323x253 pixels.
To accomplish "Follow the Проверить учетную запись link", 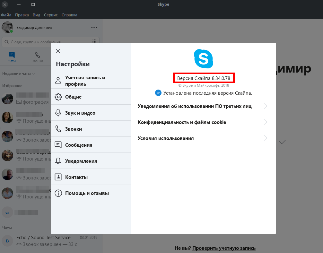I will point(224,248).
